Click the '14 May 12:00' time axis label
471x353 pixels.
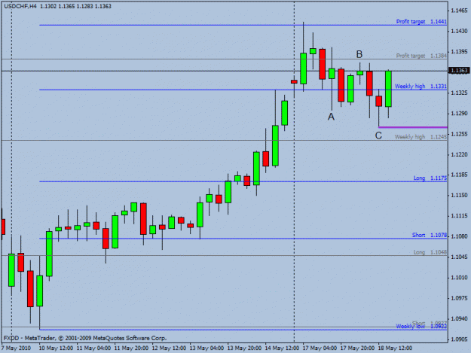point(282,348)
